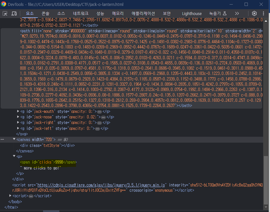
Task: Open the 요소 (Elements) tab
Action: (x=30, y=13)
